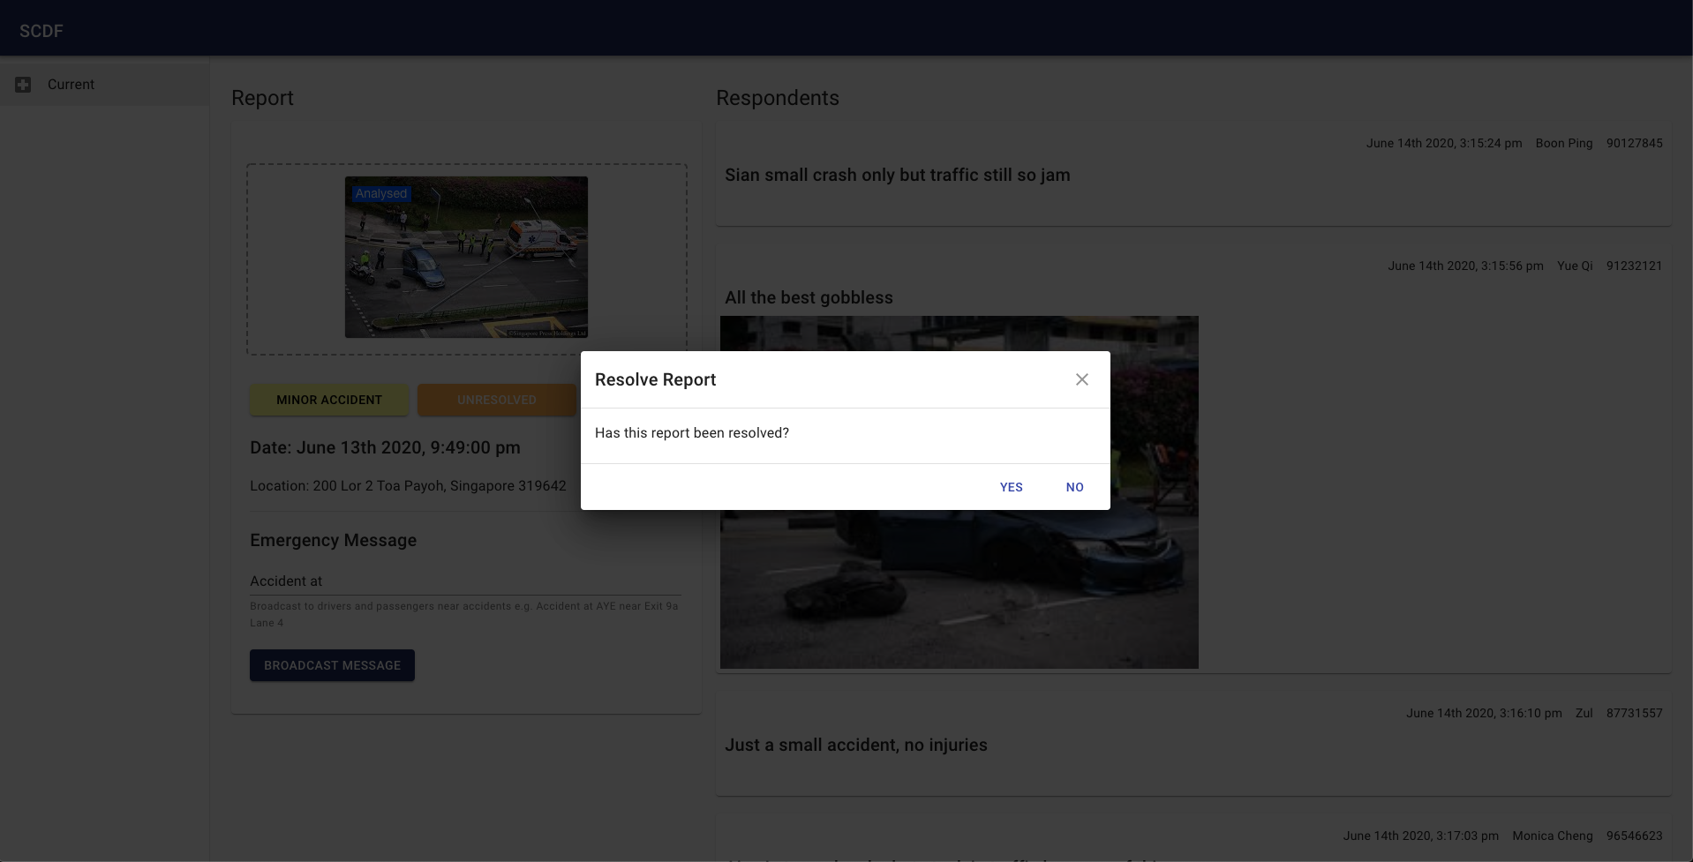This screenshot has width=1693, height=862.
Task: Click respondent name Yue Qi
Action: pyautogui.click(x=1575, y=266)
